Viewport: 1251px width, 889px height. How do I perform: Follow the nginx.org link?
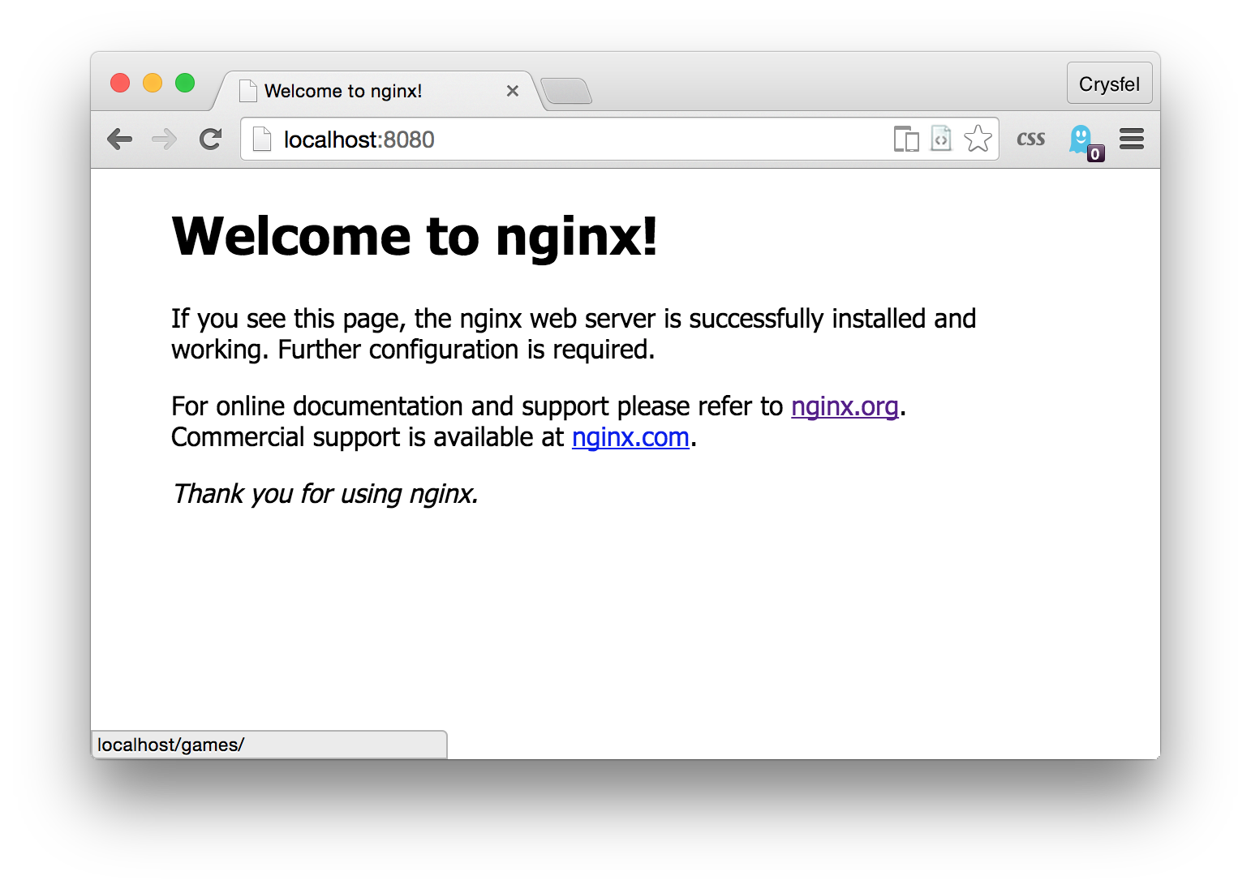(845, 406)
